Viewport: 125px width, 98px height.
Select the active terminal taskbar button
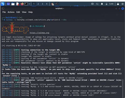(x=57, y=4)
